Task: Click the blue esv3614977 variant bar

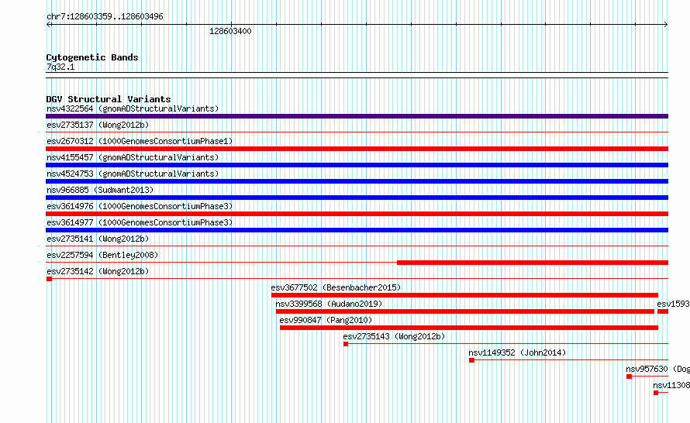Action: coord(357,230)
